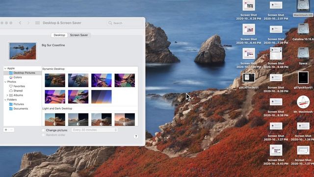
Task: Select the Pictures folder in sidebar
Action: (17, 104)
